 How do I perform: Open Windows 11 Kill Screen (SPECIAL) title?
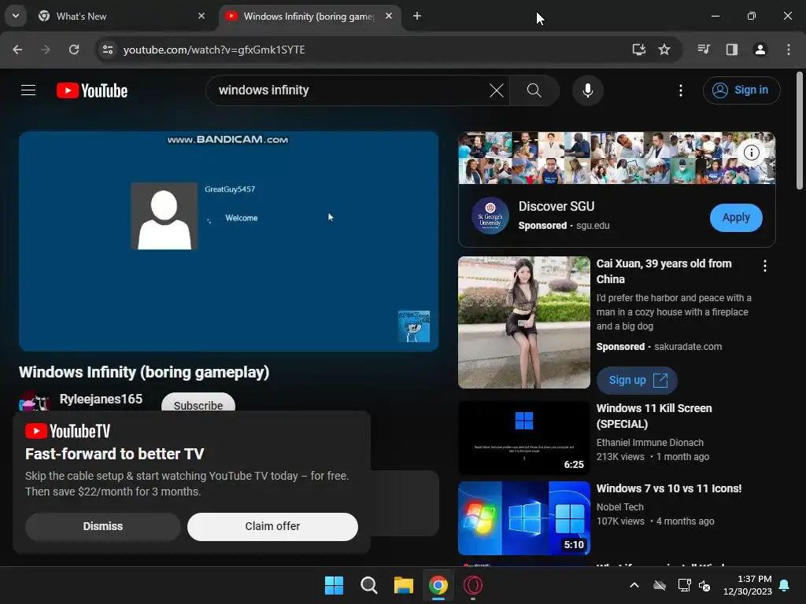(x=654, y=416)
